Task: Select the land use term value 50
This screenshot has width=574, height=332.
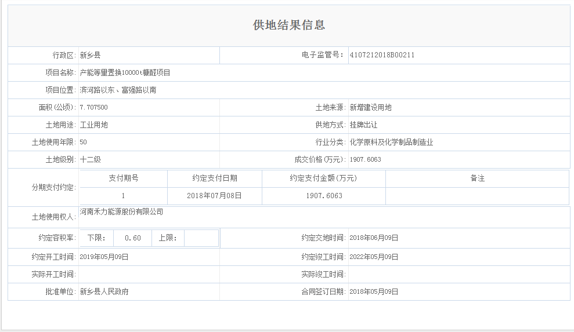Action: point(83,142)
